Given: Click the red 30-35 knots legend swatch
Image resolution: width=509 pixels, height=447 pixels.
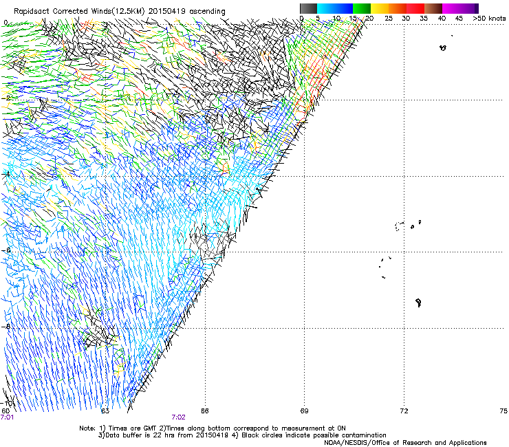Looking at the screenshot, I should coord(415,8).
